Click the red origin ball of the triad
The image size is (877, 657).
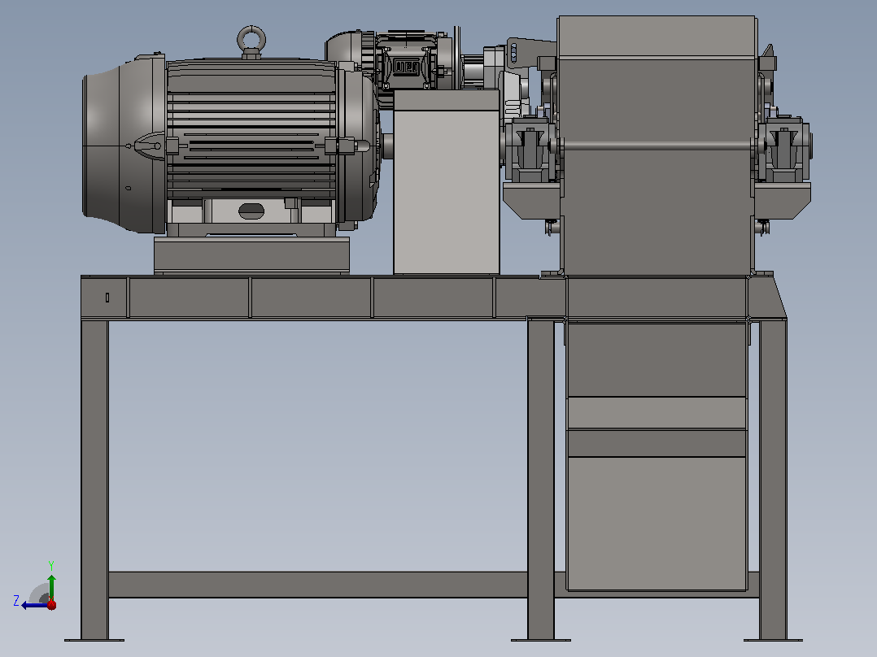pos(51,604)
